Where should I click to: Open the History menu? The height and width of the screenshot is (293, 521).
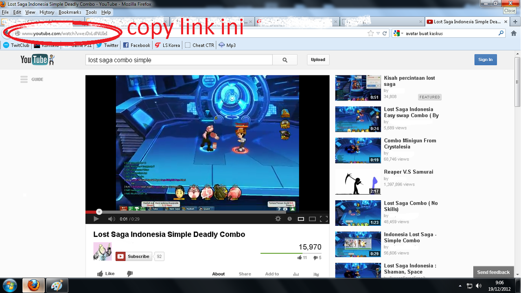coord(47,12)
